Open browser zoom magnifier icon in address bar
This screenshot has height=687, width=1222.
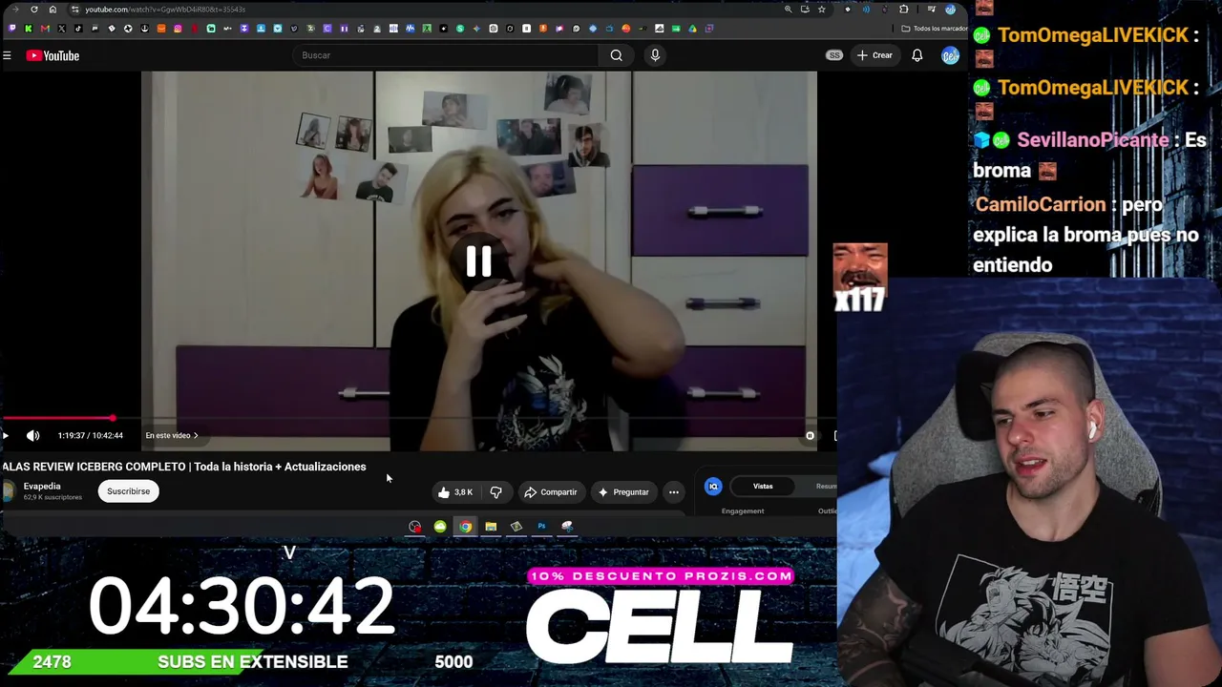tap(789, 10)
